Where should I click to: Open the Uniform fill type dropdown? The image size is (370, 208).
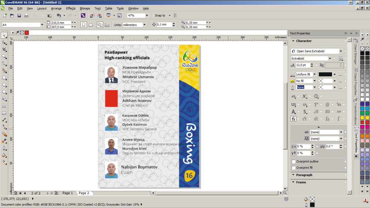[x=315, y=74]
